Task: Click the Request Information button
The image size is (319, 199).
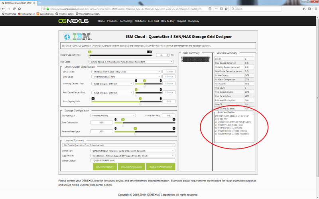Action: 161,167
